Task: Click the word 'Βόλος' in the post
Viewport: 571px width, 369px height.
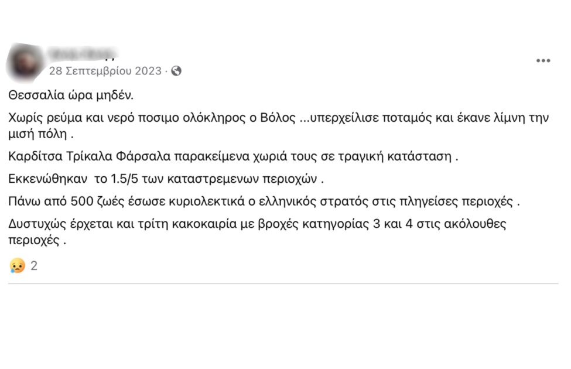Action: point(278,118)
